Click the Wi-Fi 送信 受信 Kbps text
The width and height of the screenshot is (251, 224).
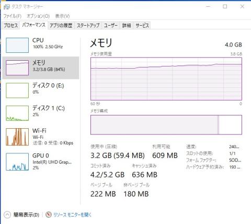pos(53,143)
